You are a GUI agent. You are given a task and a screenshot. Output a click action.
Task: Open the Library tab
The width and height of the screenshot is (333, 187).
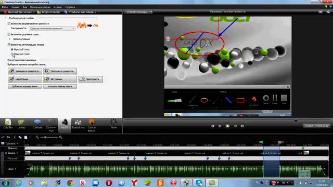pos(21,124)
